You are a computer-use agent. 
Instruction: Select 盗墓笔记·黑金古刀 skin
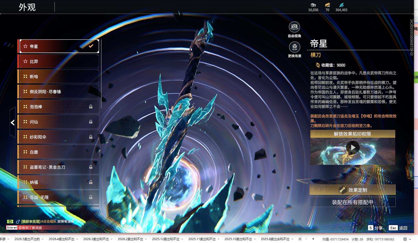tap(59, 167)
